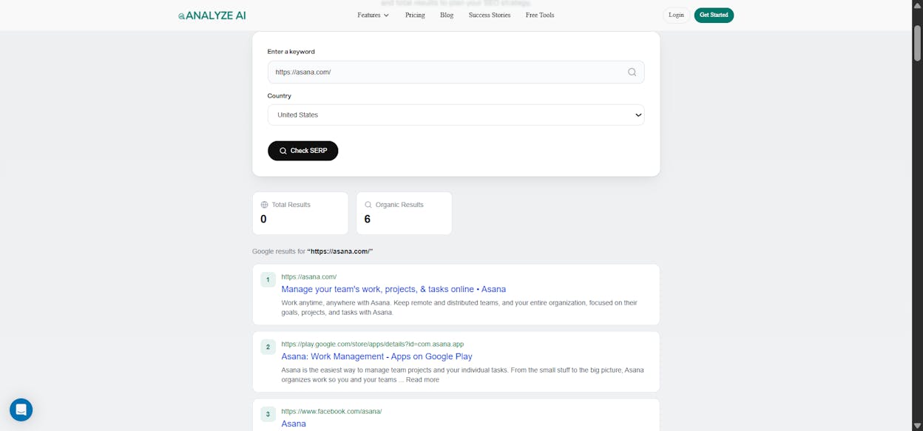Click the scrollbar down arrow
Screen dimensions: 923x431
point(917,425)
